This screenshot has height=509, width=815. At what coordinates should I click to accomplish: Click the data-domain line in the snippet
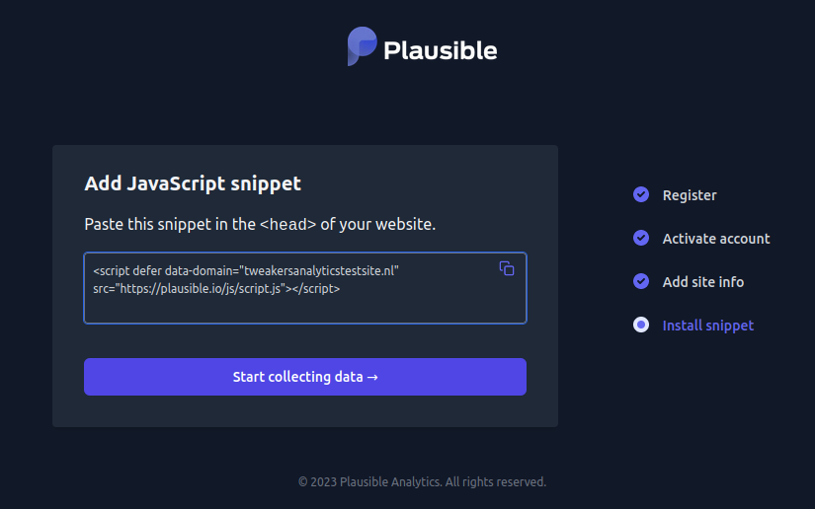(x=246, y=270)
